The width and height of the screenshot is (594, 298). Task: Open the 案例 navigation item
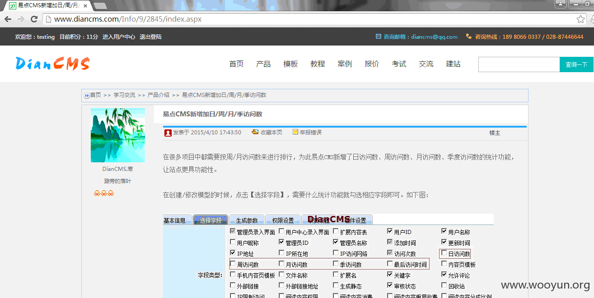click(x=345, y=64)
